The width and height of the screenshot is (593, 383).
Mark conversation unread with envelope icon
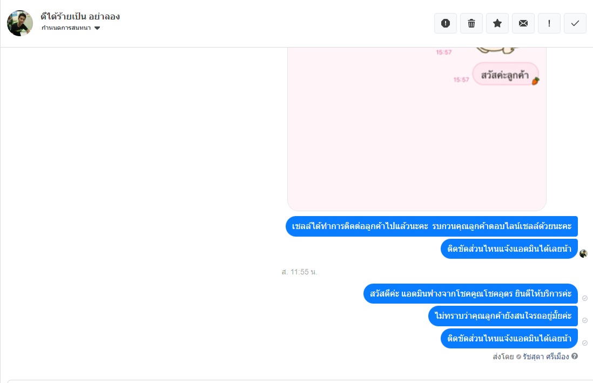point(523,23)
